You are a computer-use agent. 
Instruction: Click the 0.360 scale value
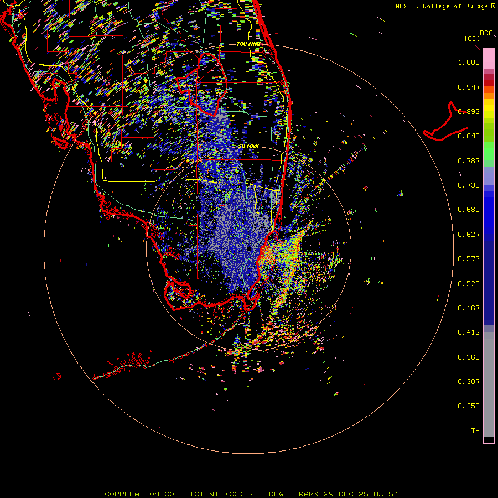tap(469, 357)
